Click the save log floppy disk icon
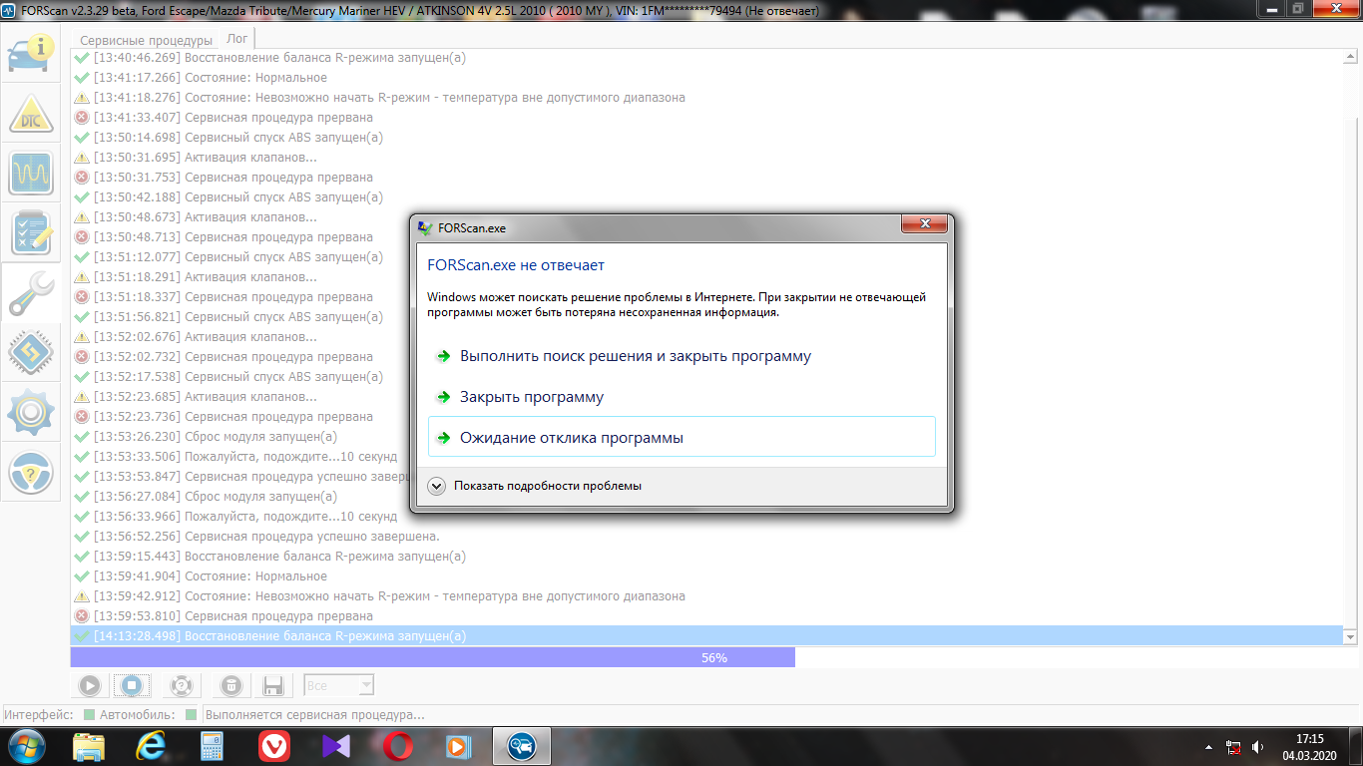The width and height of the screenshot is (1363, 766). click(273, 685)
